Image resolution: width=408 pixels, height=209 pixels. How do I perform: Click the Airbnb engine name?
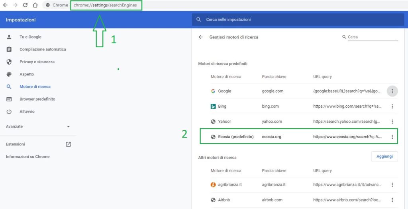click(x=224, y=200)
